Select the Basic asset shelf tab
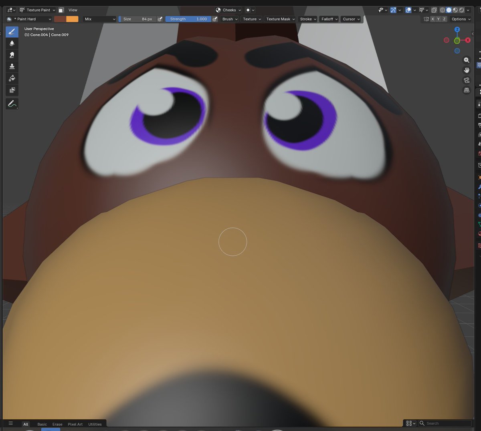 [42, 424]
